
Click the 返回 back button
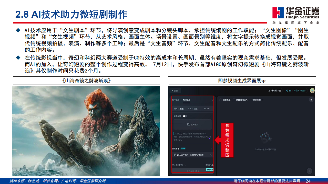tap(175, 91)
